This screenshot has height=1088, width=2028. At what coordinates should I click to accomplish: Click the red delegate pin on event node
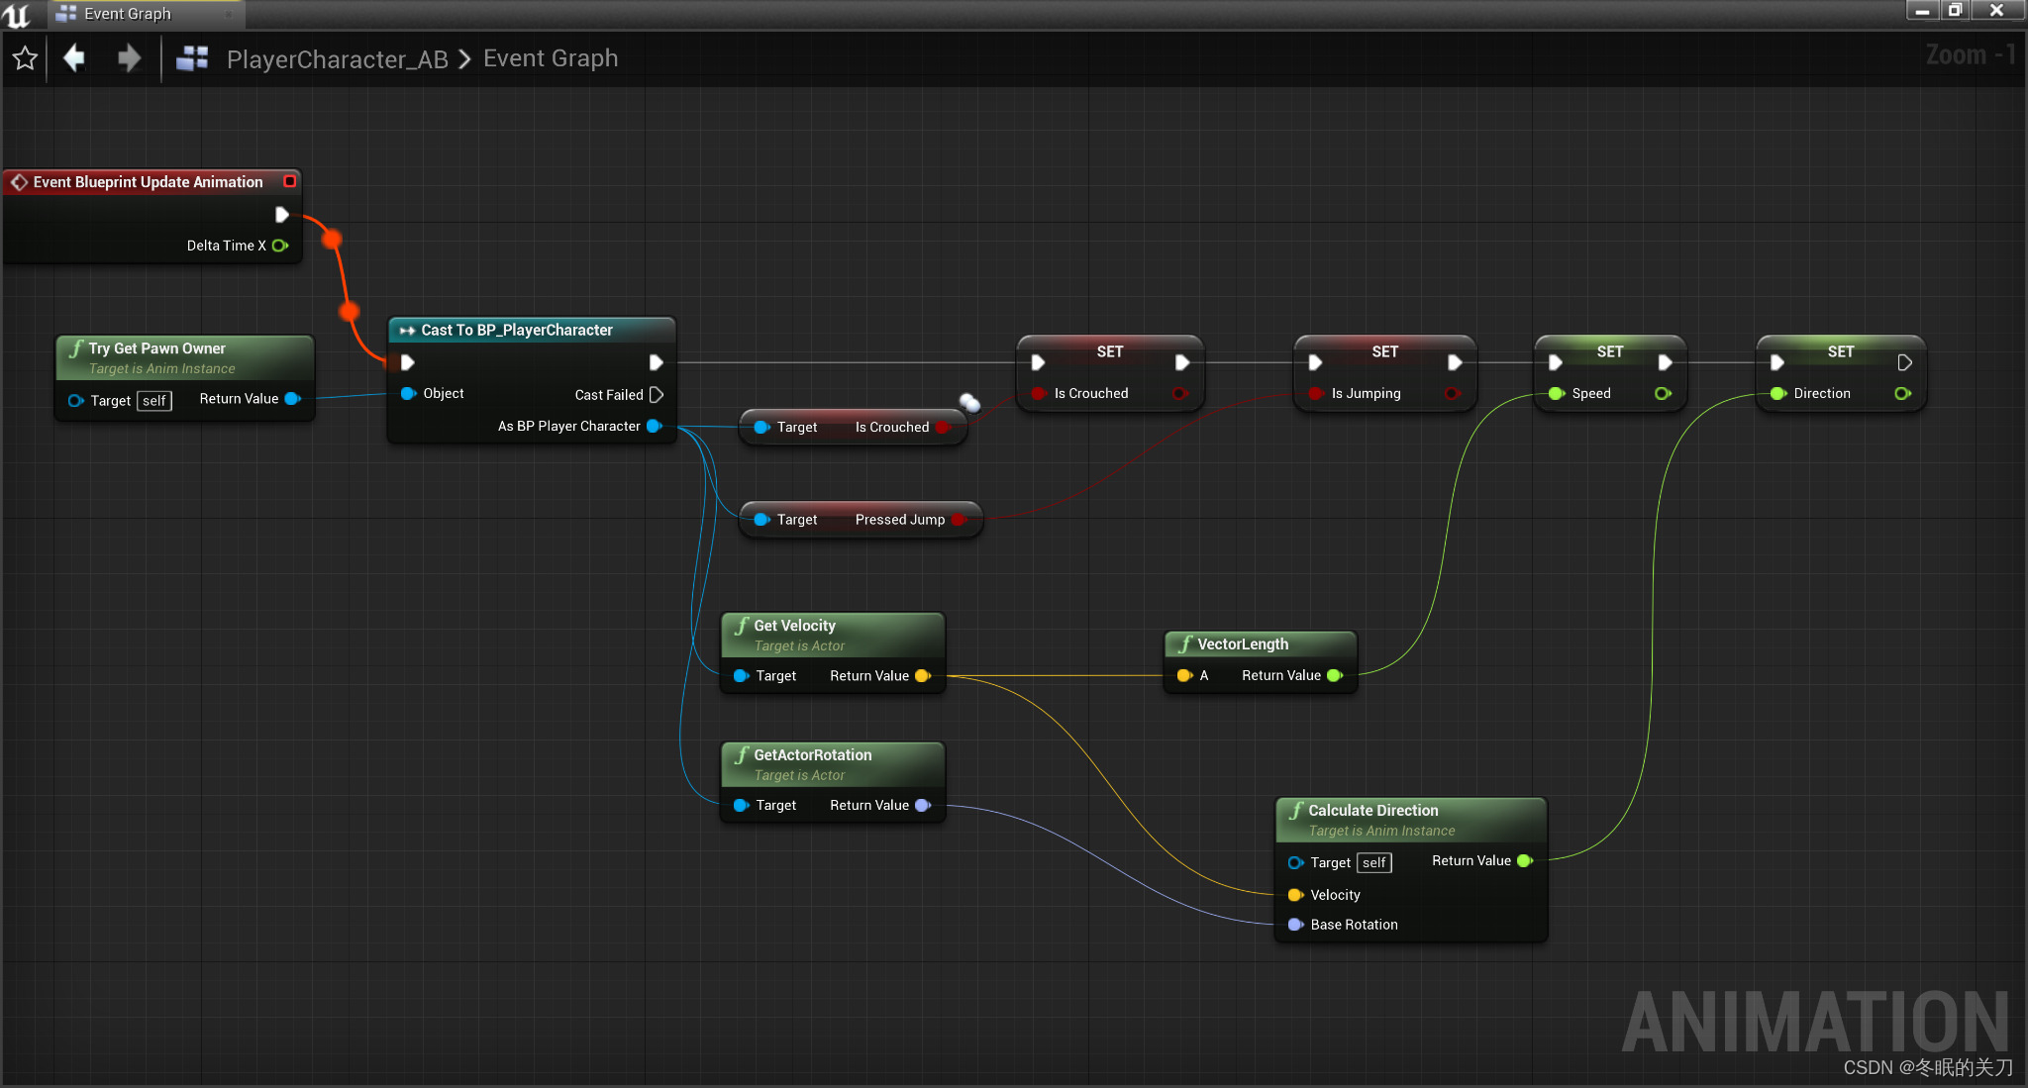coord(290,181)
